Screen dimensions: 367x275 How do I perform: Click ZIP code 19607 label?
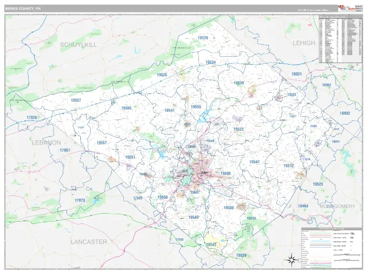(195, 192)
